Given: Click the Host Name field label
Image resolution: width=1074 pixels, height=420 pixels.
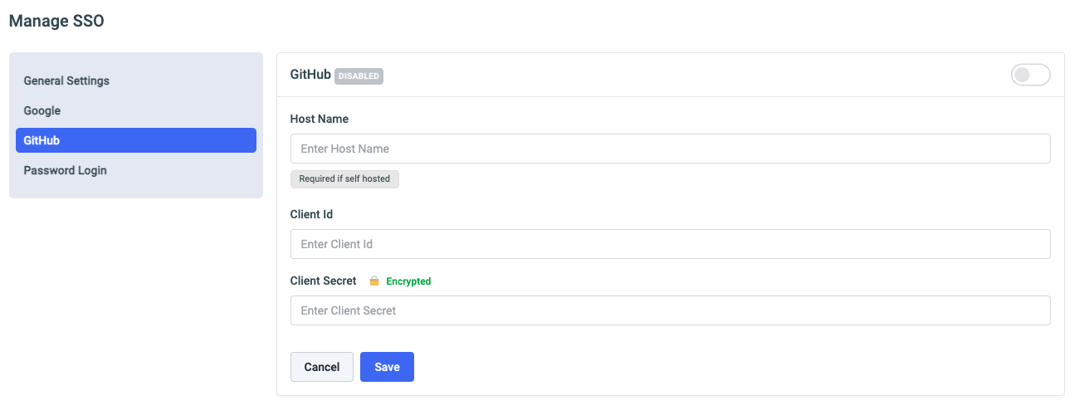Looking at the screenshot, I should coord(319,119).
